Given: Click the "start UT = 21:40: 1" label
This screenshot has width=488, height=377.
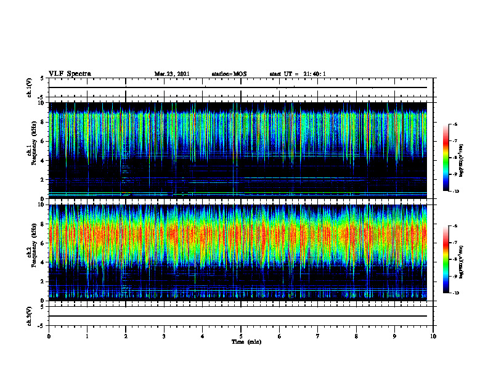Looking at the screenshot, I should click(x=298, y=74).
